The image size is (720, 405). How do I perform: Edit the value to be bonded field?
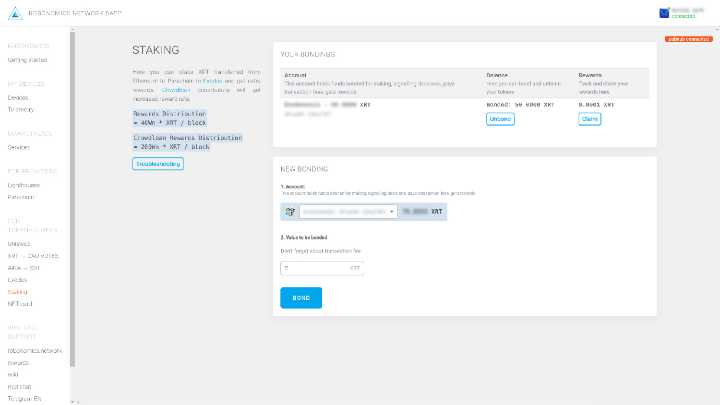pos(322,268)
